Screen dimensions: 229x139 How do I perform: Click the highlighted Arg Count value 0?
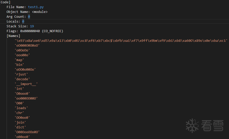pyautogui.click(x=29, y=17)
